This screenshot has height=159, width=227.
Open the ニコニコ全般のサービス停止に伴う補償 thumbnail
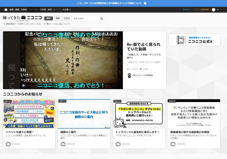click(x=84, y=114)
